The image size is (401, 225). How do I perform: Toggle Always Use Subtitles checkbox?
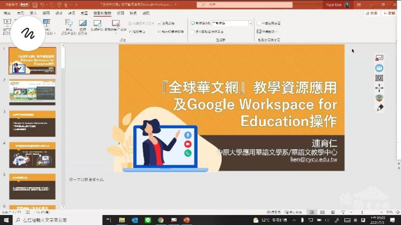258,23
